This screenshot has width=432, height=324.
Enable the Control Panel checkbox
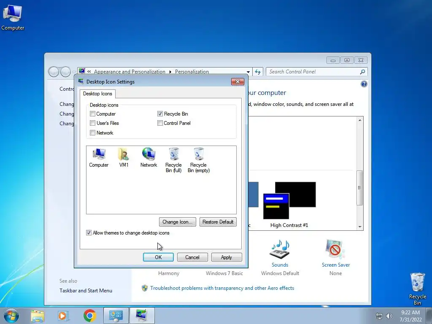160,123
